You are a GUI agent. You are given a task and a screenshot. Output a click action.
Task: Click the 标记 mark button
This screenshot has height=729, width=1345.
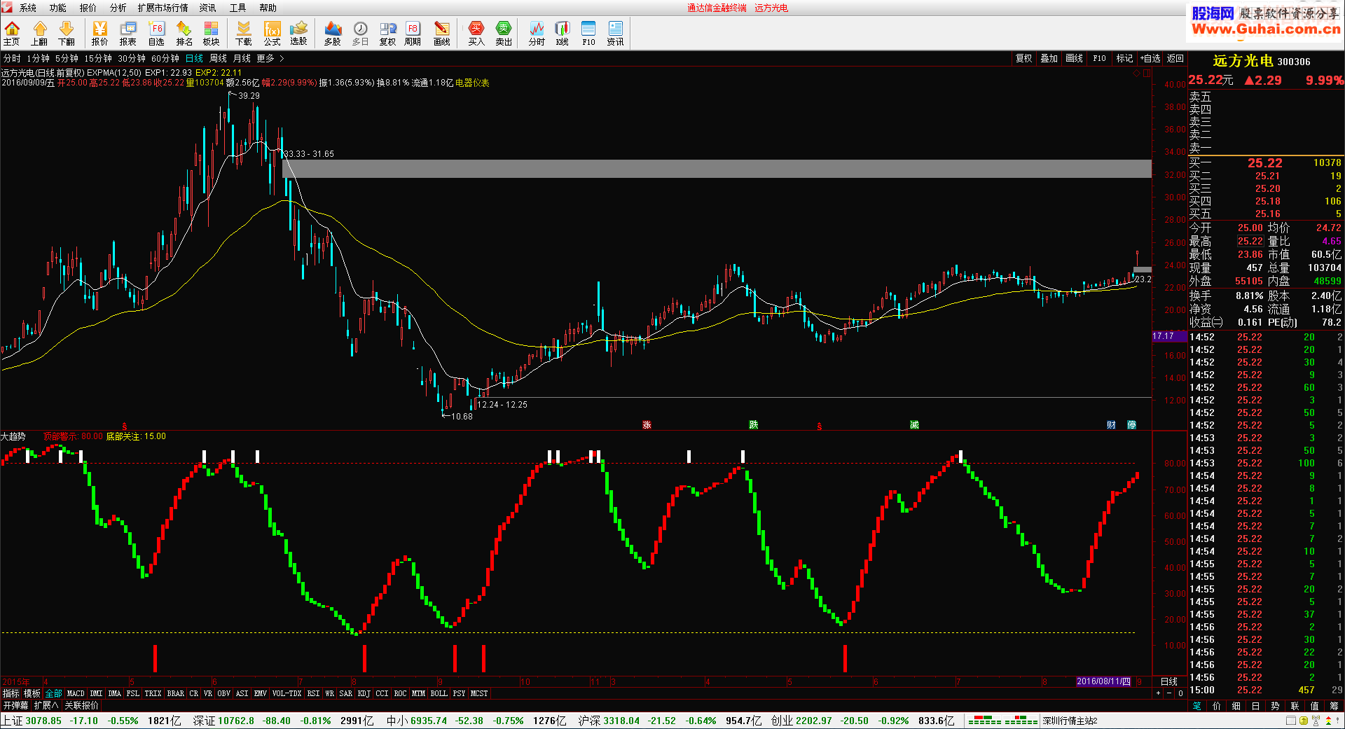[1125, 59]
